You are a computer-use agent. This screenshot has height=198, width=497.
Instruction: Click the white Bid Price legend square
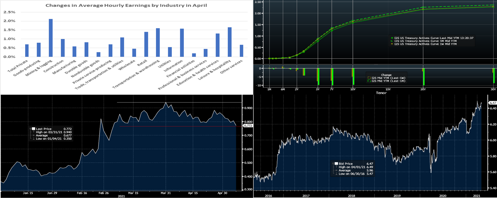point(336,164)
